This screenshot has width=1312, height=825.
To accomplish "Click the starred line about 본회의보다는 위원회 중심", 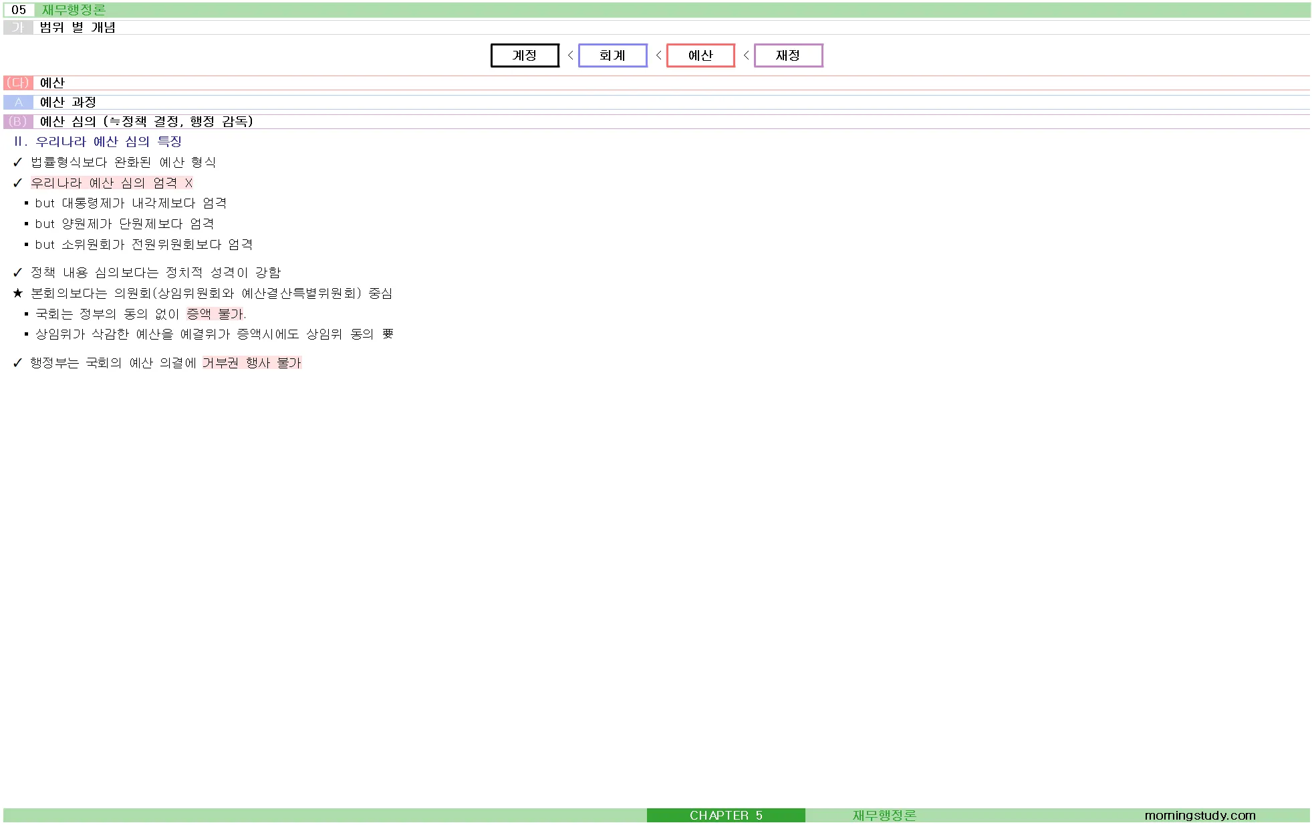I will (211, 293).
